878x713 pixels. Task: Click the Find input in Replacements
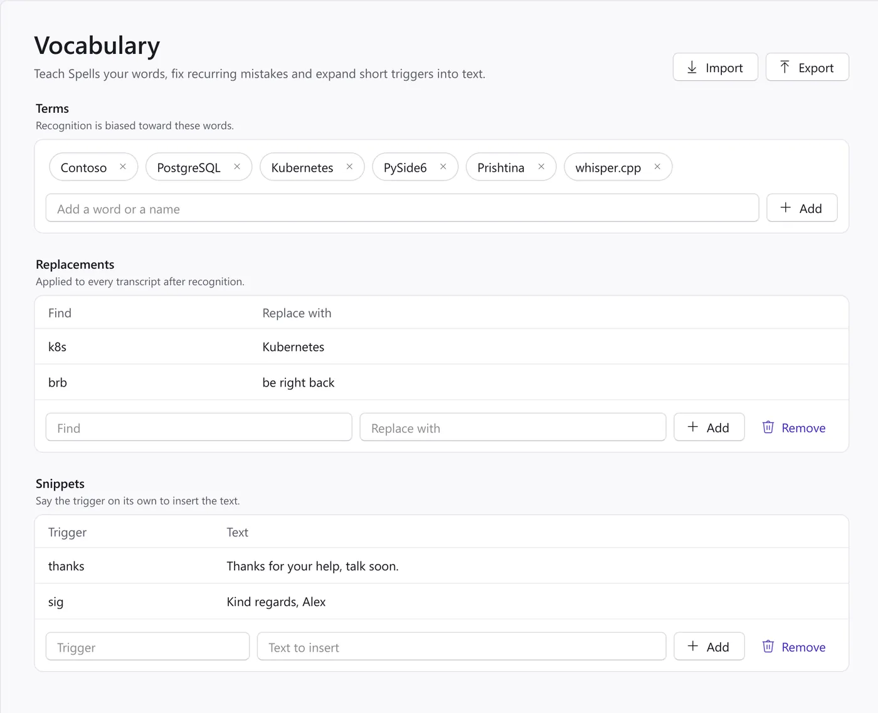199,427
